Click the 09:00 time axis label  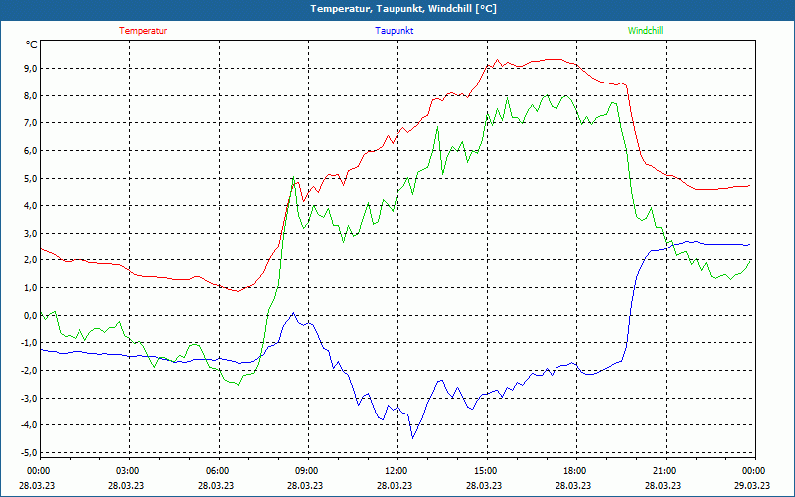pos(306,471)
